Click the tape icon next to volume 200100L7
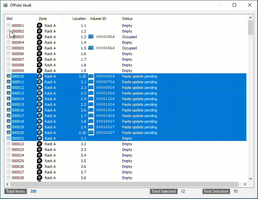Image resolution: width=258 pixels, height=199 pixels. coord(91,121)
